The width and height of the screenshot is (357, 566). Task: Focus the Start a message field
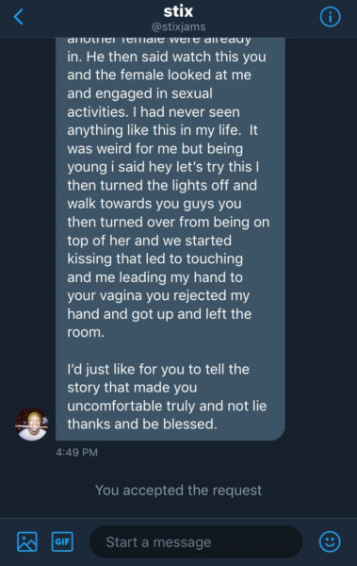pyautogui.click(x=196, y=541)
